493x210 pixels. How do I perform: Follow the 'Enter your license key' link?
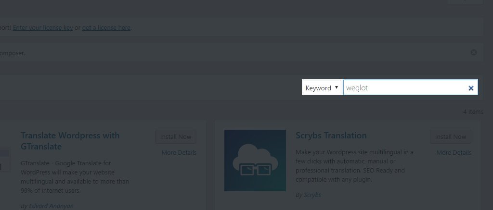pyautogui.click(x=43, y=27)
